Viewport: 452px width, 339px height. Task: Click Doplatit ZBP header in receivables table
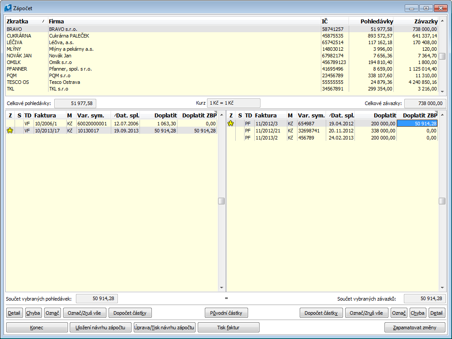[197, 116]
